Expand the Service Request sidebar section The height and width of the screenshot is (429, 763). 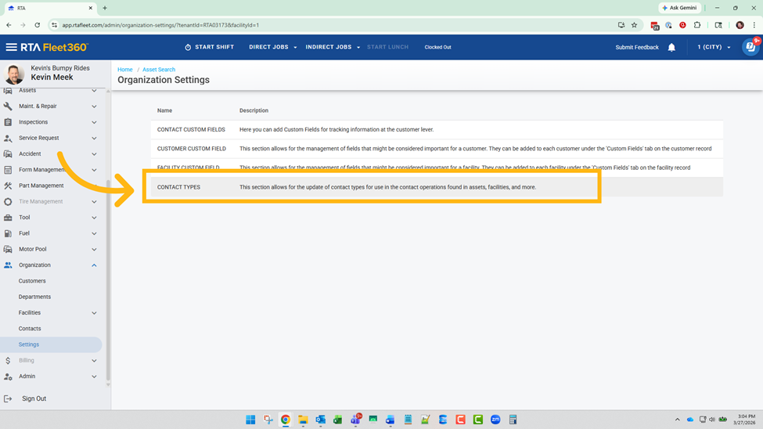pyautogui.click(x=94, y=138)
